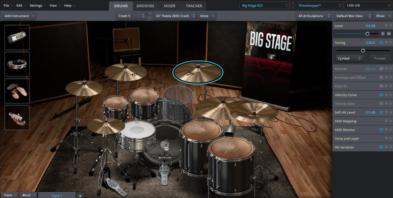Select the hand percussion in the sidebar
Viewport: 393px width, 198px height.
click(17, 91)
